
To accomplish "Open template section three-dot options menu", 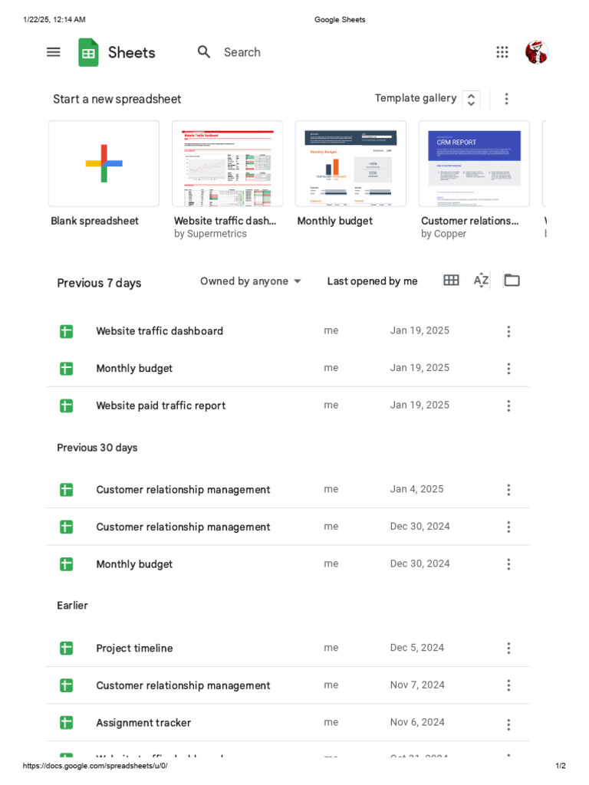I will point(506,99).
